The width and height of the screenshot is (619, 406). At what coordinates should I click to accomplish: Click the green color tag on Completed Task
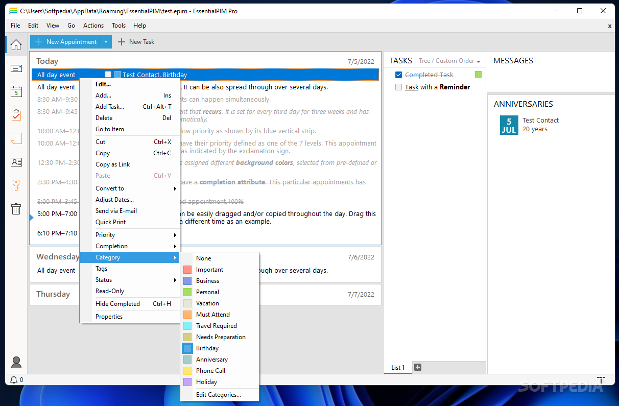coord(478,75)
